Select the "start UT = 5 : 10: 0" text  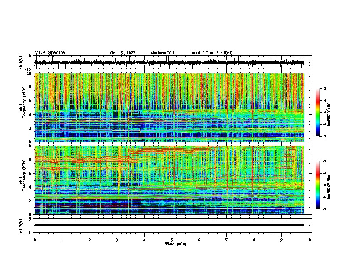pyautogui.click(x=212, y=53)
